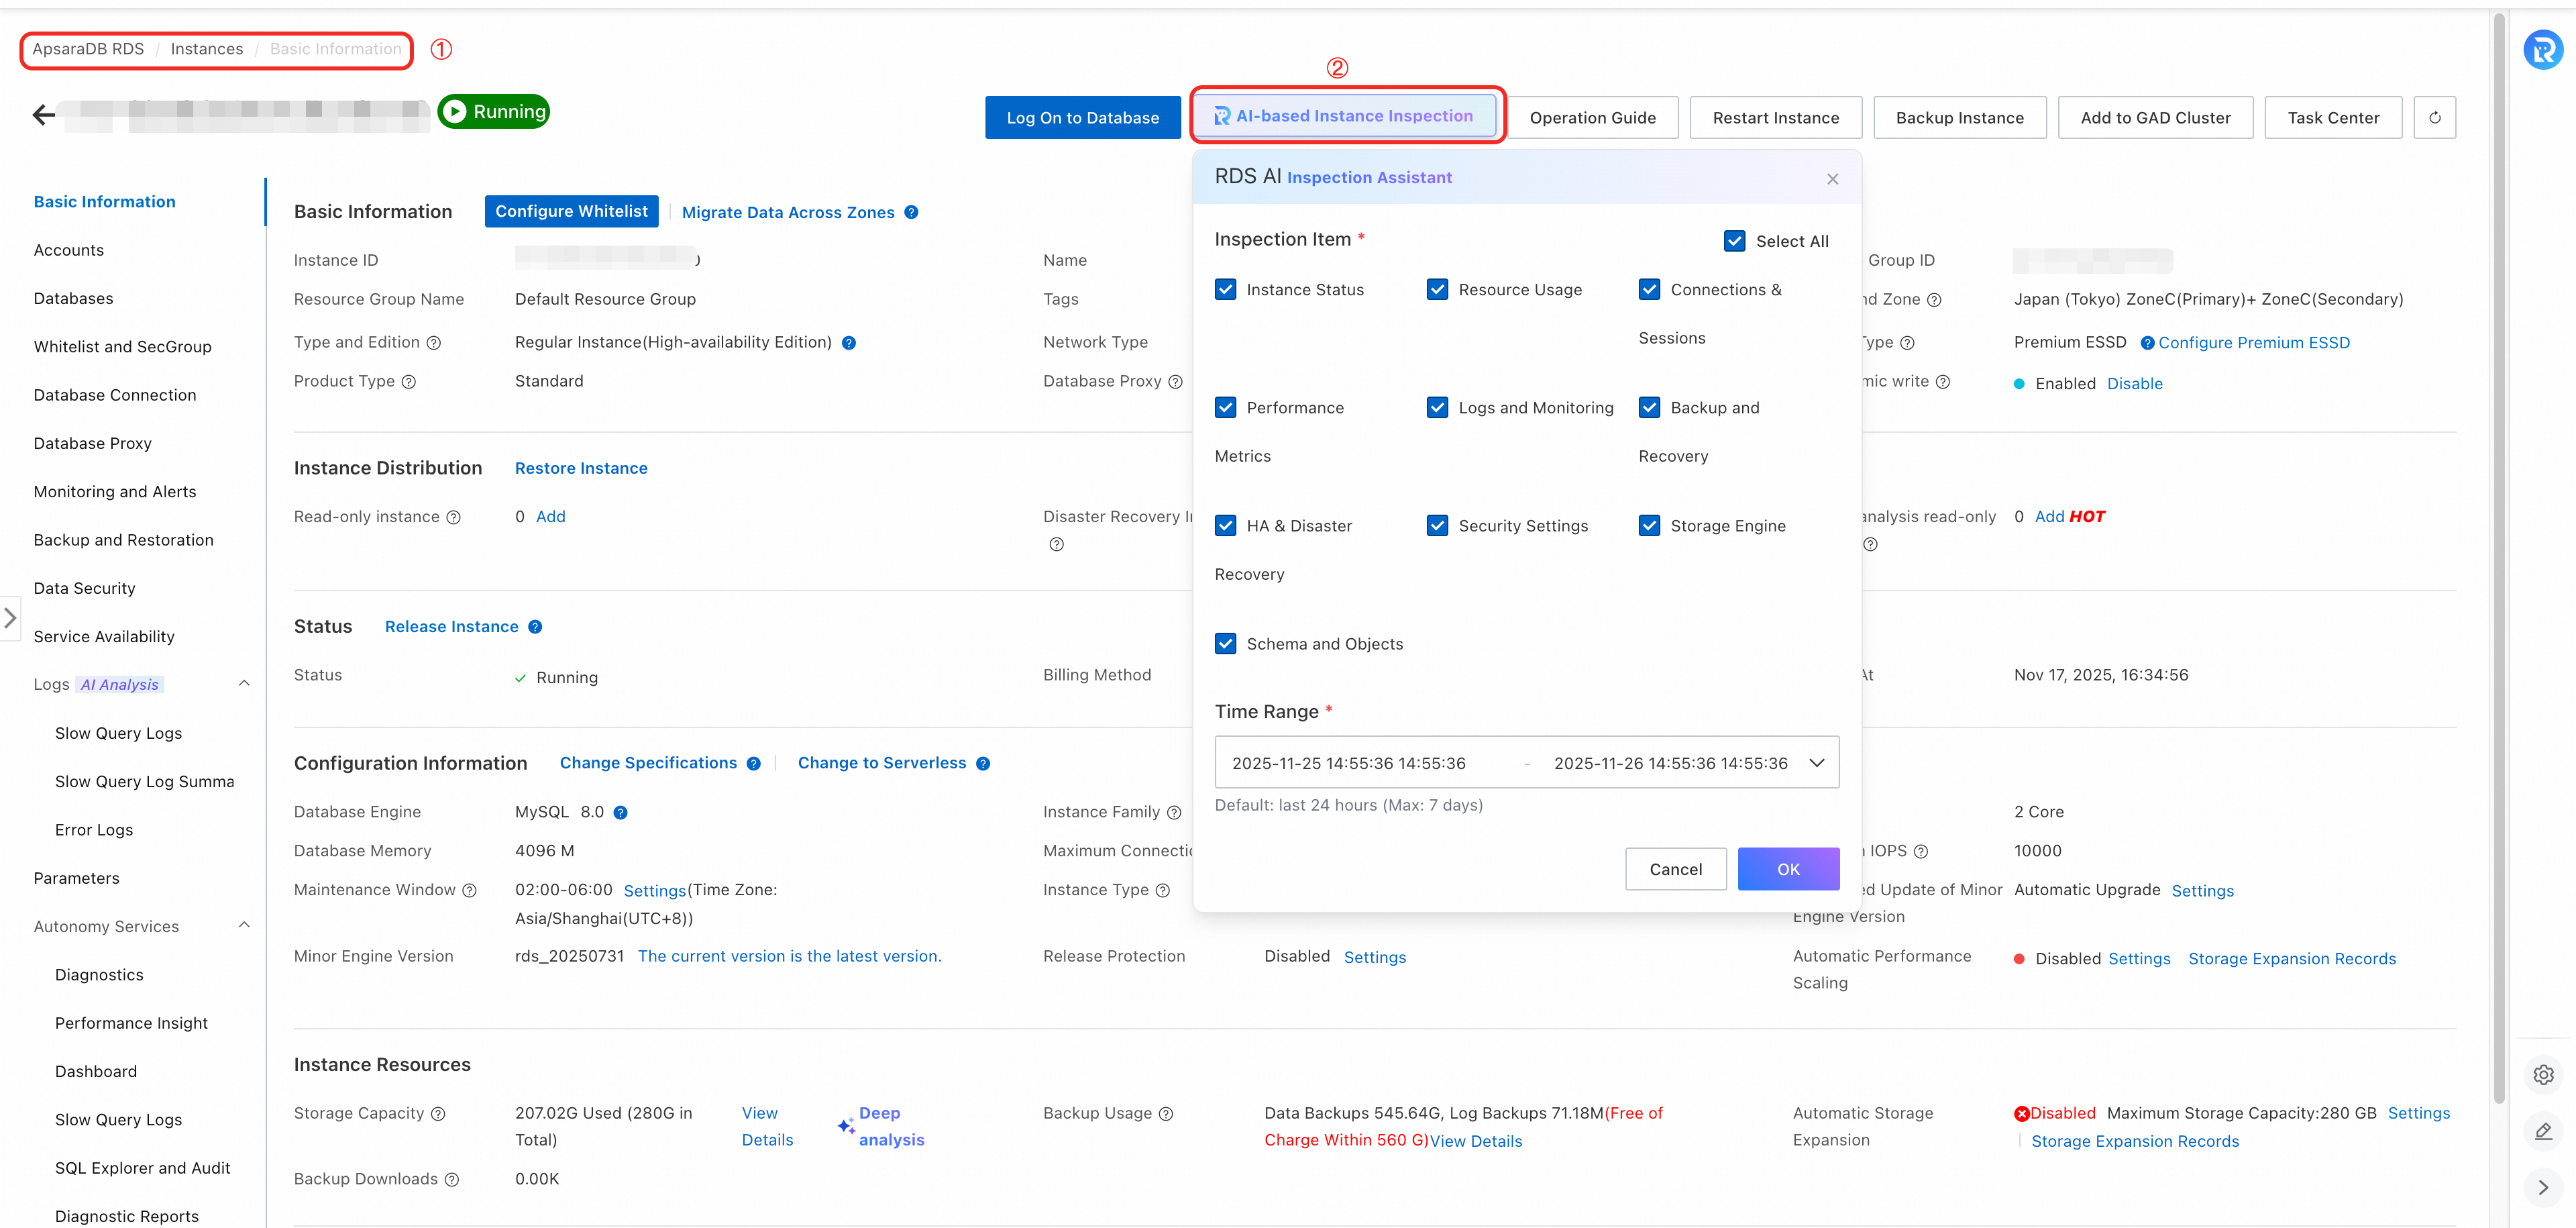The width and height of the screenshot is (2576, 1228).
Task: Click the settings gear icon on right edge
Action: [x=2543, y=1075]
